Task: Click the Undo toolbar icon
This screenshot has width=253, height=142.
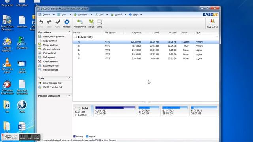Action: (x=41, y=24)
